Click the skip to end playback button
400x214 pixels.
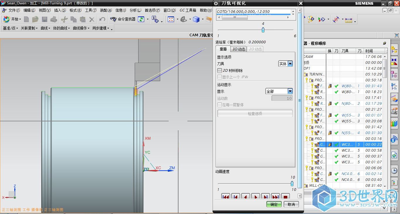coord(275,196)
